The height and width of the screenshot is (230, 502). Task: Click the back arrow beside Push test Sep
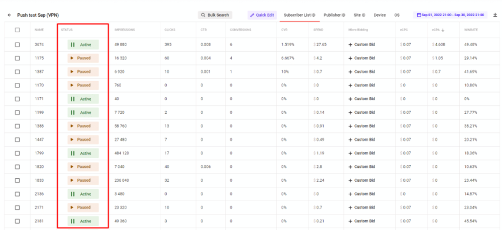tap(9, 15)
